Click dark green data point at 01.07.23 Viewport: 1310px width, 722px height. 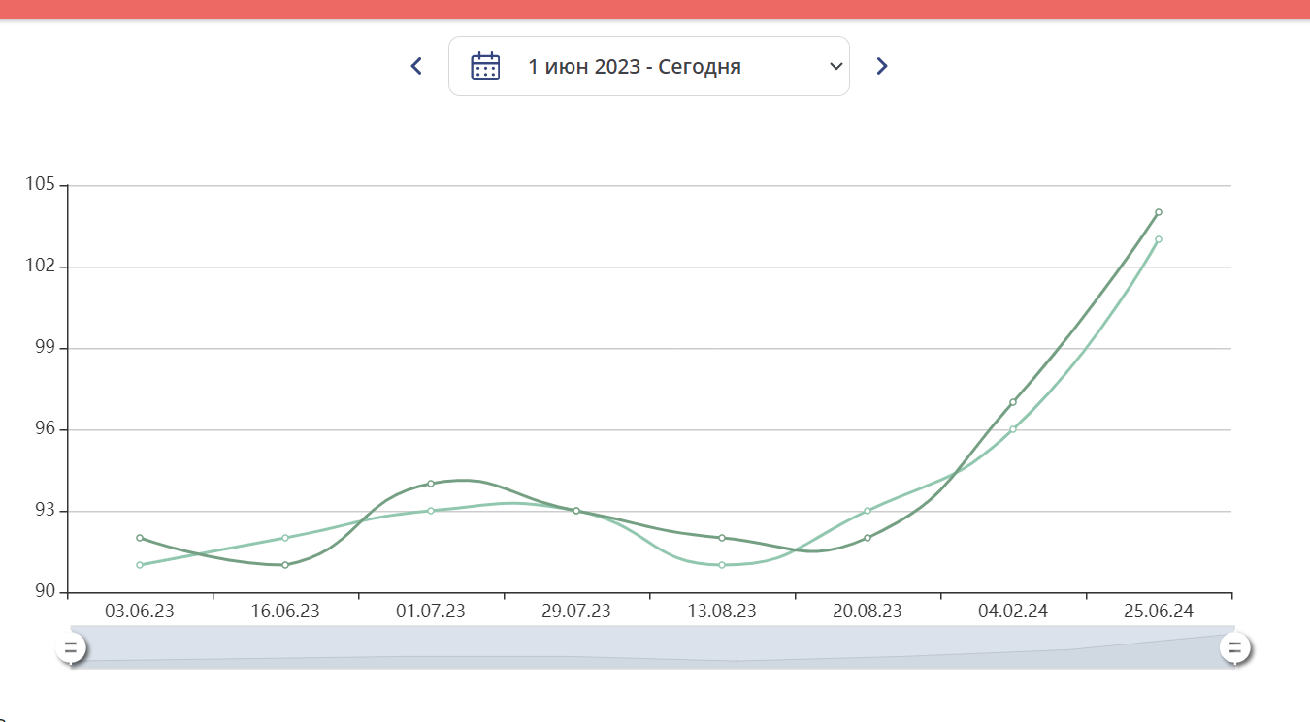pyautogui.click(x=431, y=484)
